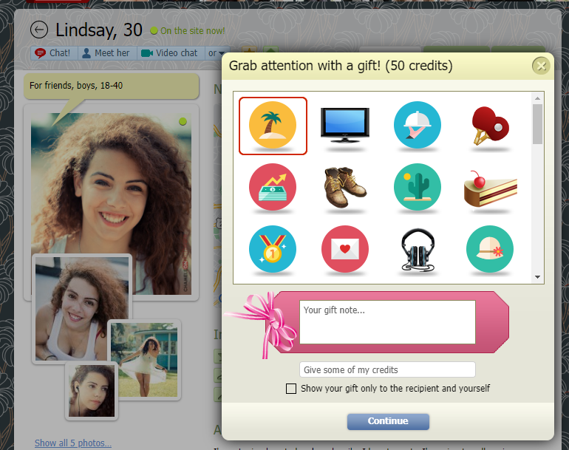Select the love letter envelope gift

tap(344, 250)
